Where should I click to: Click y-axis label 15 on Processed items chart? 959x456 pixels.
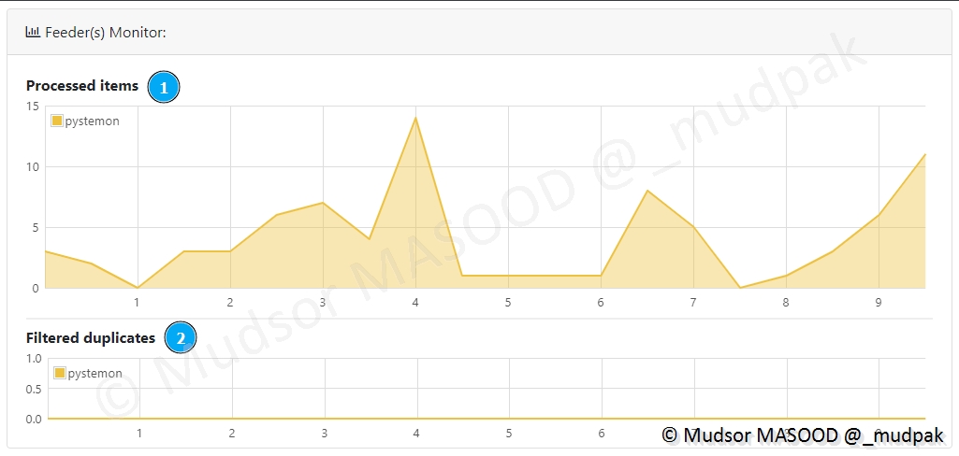pyautogui.click(x=33, y=107)
